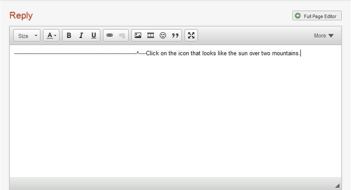Viewport: 351px width, 190px height.
Task: Toggle bold formatting
Action: [x=69, y=36]
